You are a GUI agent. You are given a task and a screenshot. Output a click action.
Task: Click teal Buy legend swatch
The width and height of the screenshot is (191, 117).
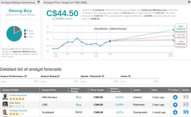(25, 31)
